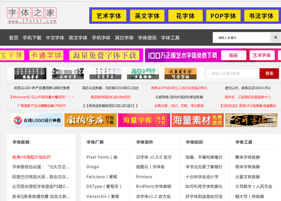Open the 书法字体 yellow banner button
Viewport: 281px width, 201px height.
coord(261,16)
